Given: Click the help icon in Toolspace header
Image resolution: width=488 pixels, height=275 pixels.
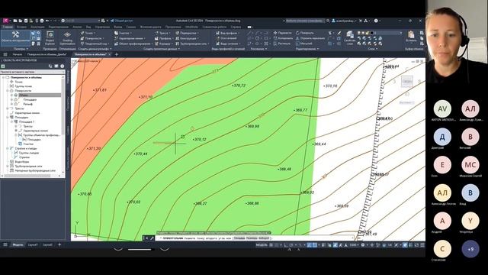Looking at the screenshot, I should (63, 66).
